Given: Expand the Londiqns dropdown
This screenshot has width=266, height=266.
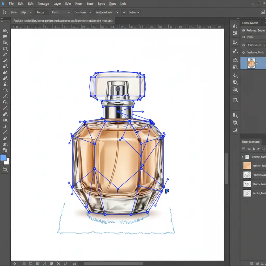Looking at the screenshot, I should (x=83, y=12).
